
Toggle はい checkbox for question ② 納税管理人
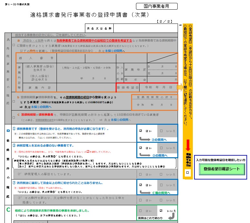click(141, 148)
